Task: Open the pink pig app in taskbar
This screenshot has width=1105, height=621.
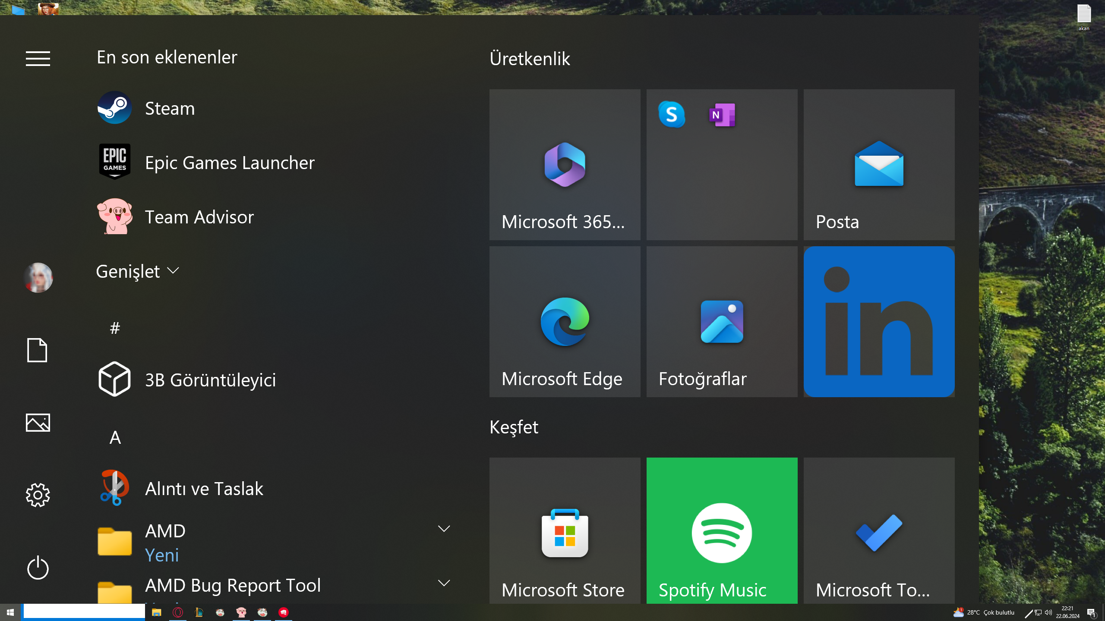Action: [x=241, y=612]
